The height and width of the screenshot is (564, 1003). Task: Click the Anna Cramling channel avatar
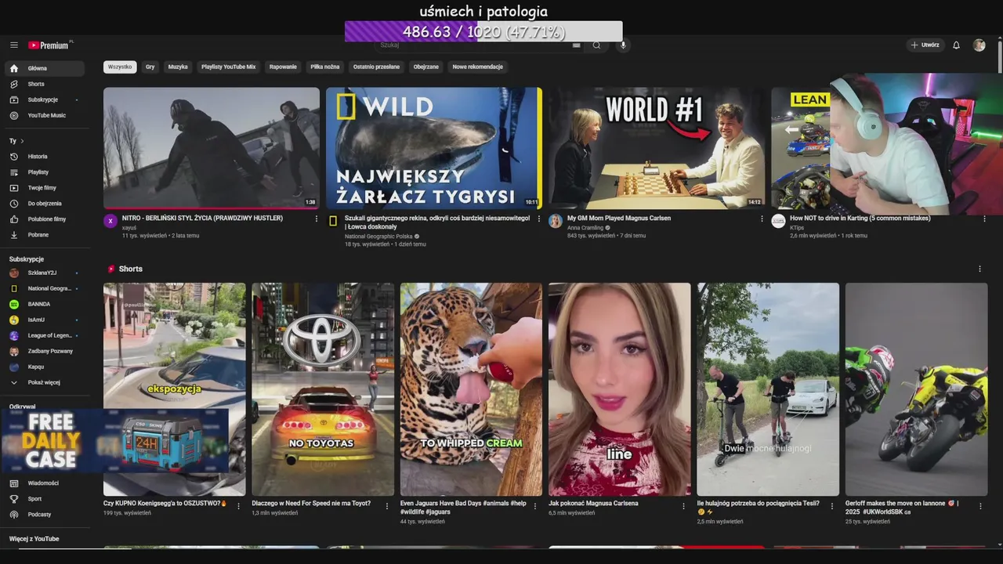(556, 222)
